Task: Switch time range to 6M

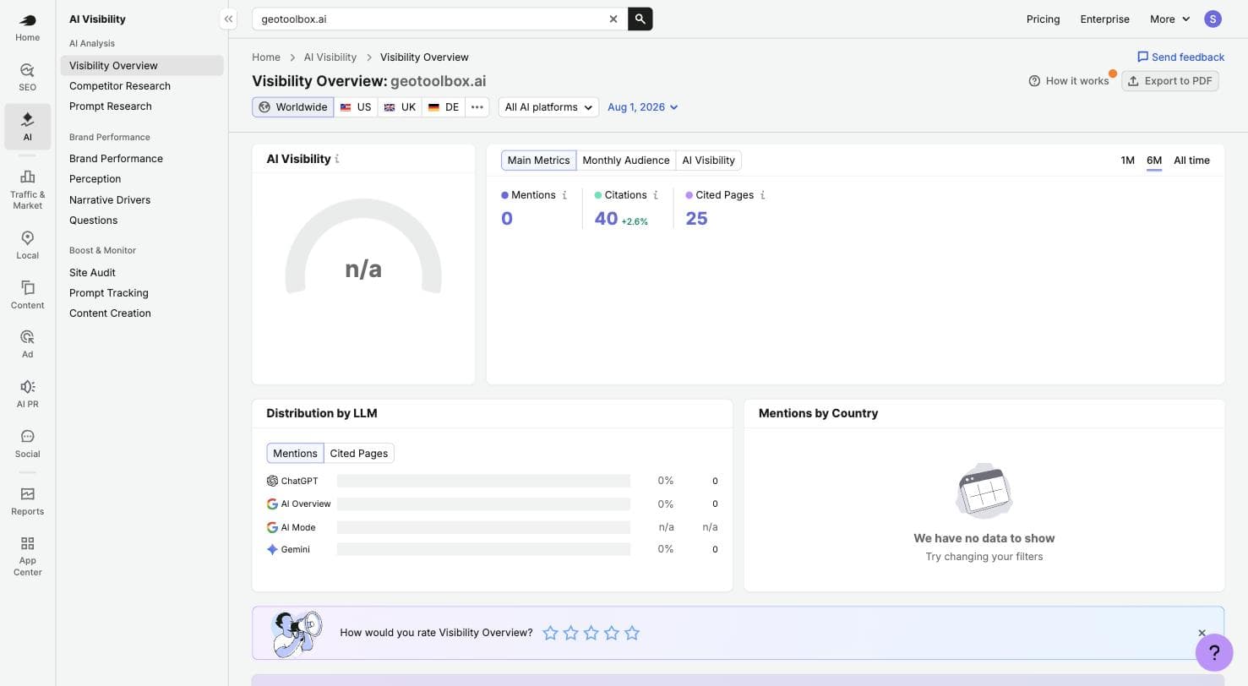Action: [1154, 161]
